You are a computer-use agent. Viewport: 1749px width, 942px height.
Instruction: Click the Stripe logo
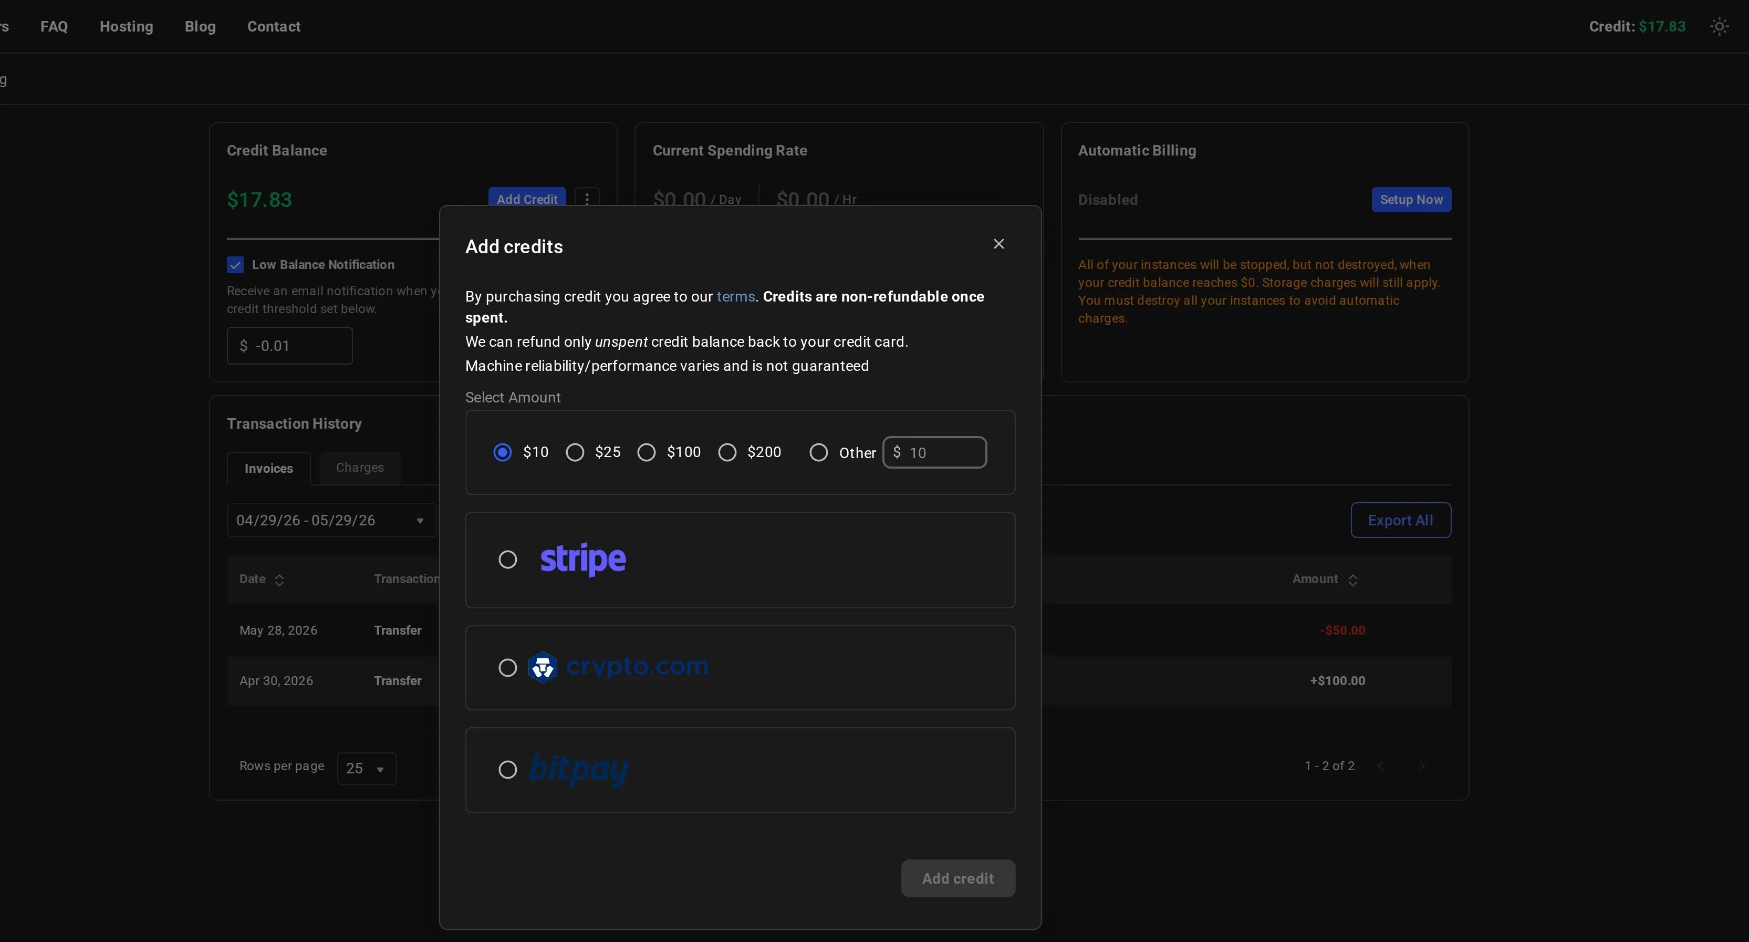point(583,560)
